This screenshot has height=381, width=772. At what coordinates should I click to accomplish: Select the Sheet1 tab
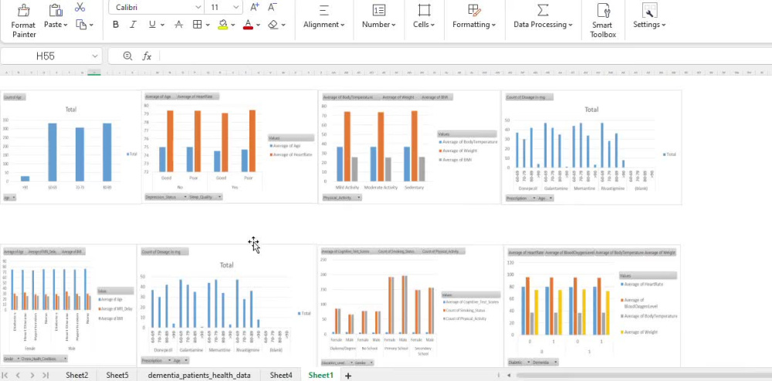tap(321, 375)
